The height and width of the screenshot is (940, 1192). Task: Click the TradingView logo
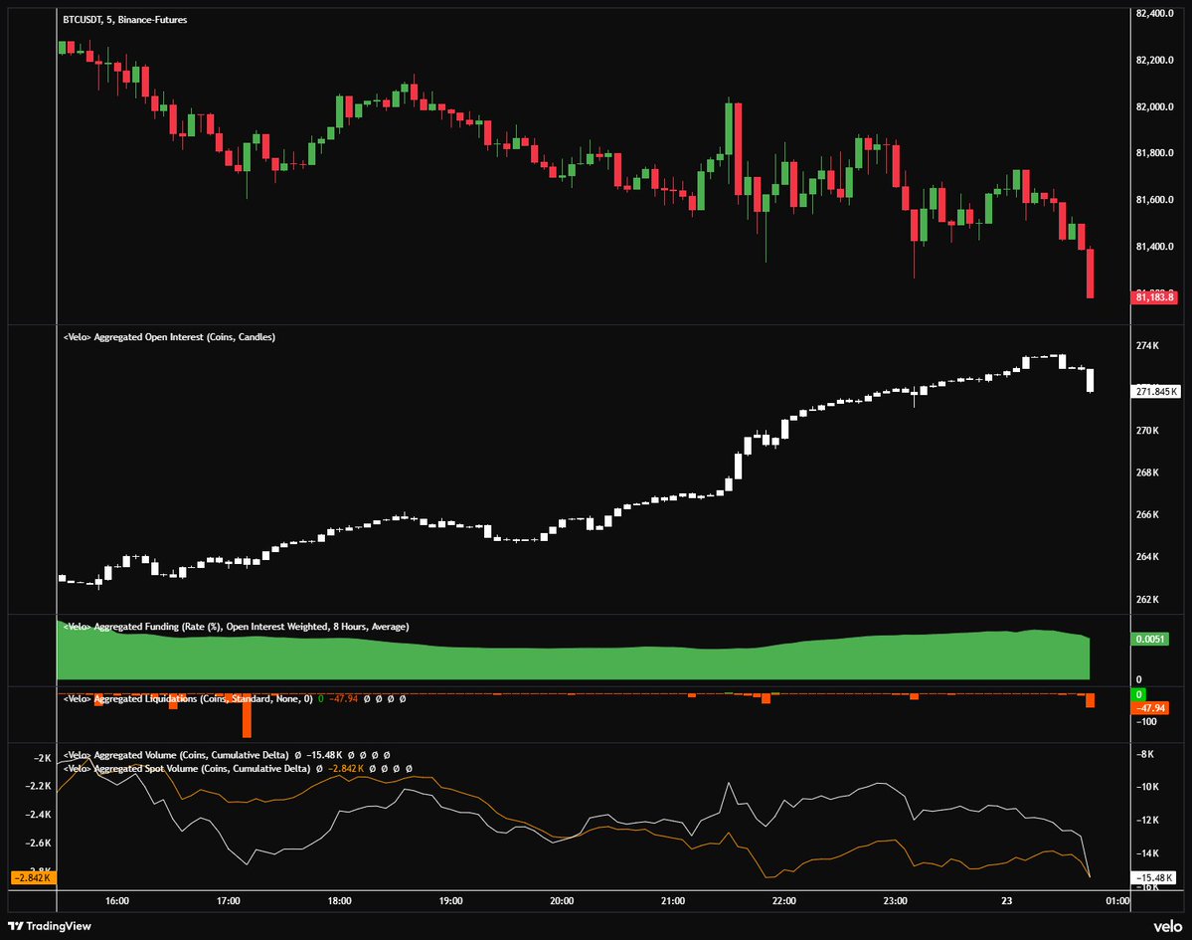coord(50,925)
